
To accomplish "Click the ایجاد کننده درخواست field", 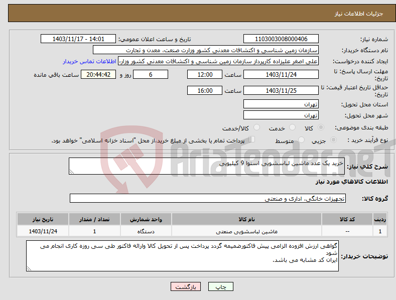I will [x=218, y=61].
